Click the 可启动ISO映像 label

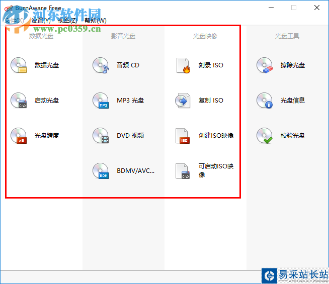[x=216, y=170]
